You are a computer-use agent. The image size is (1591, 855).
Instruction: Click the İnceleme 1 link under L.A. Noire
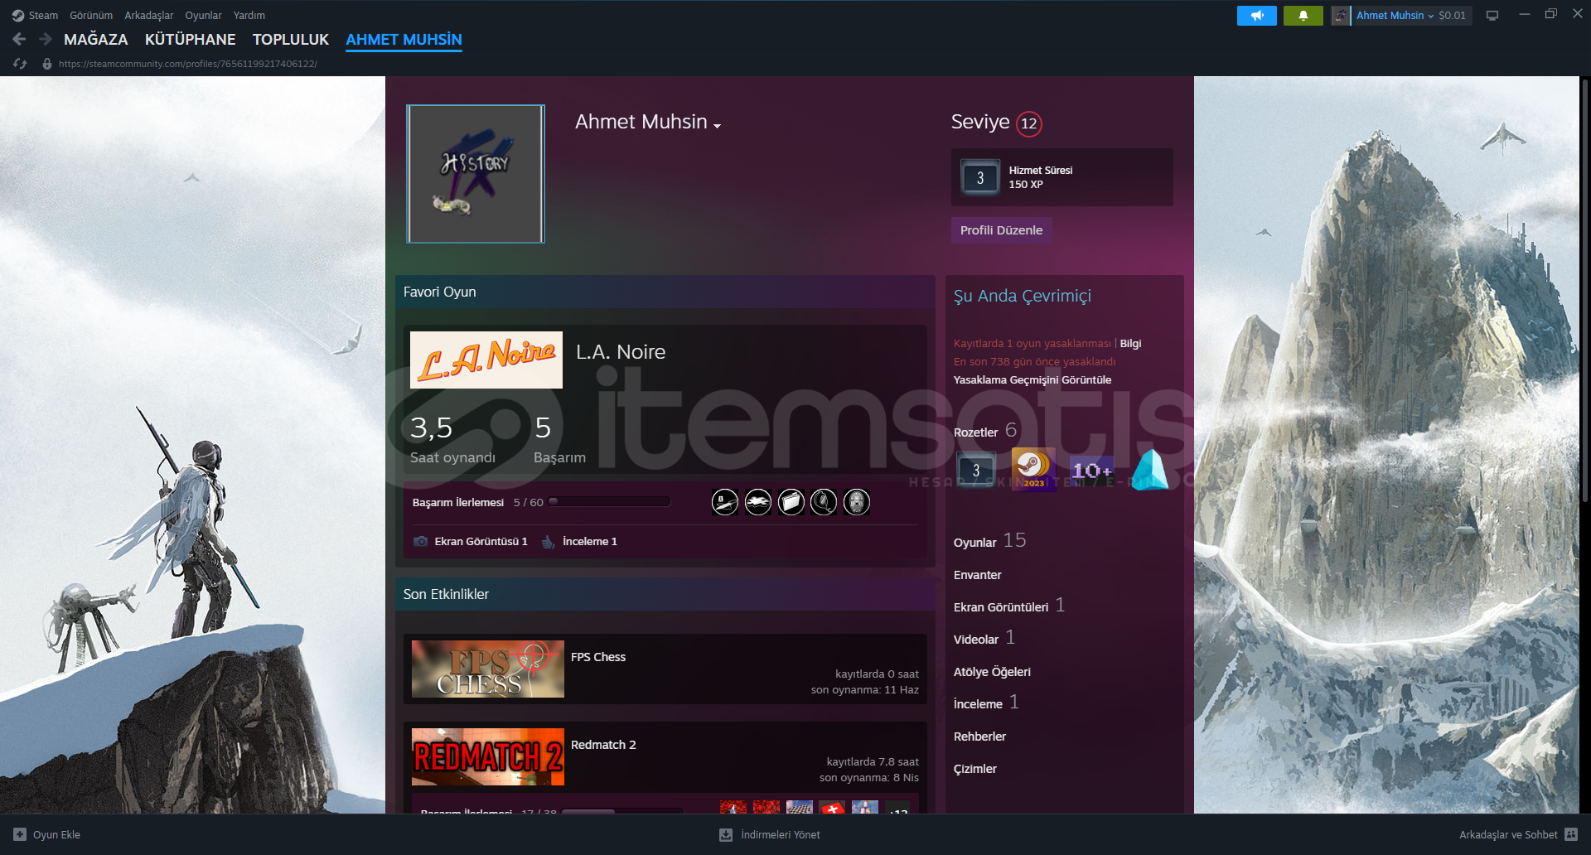pos(590,542)
